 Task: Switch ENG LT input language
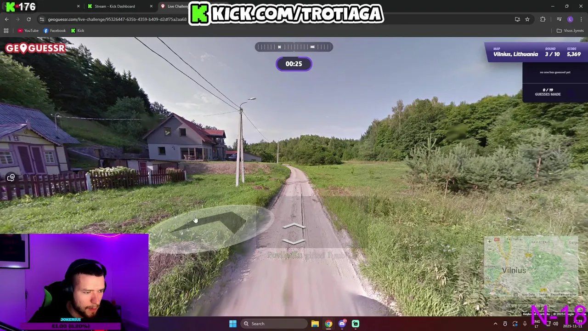(537, 324)
